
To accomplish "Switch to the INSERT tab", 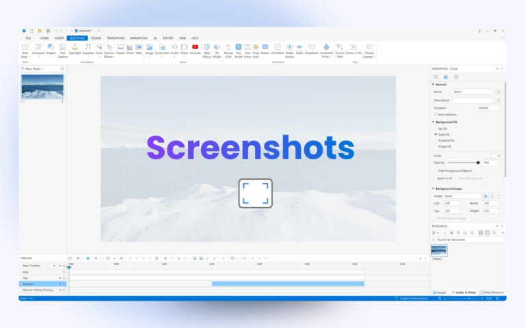I will click(x=59, y=38).
